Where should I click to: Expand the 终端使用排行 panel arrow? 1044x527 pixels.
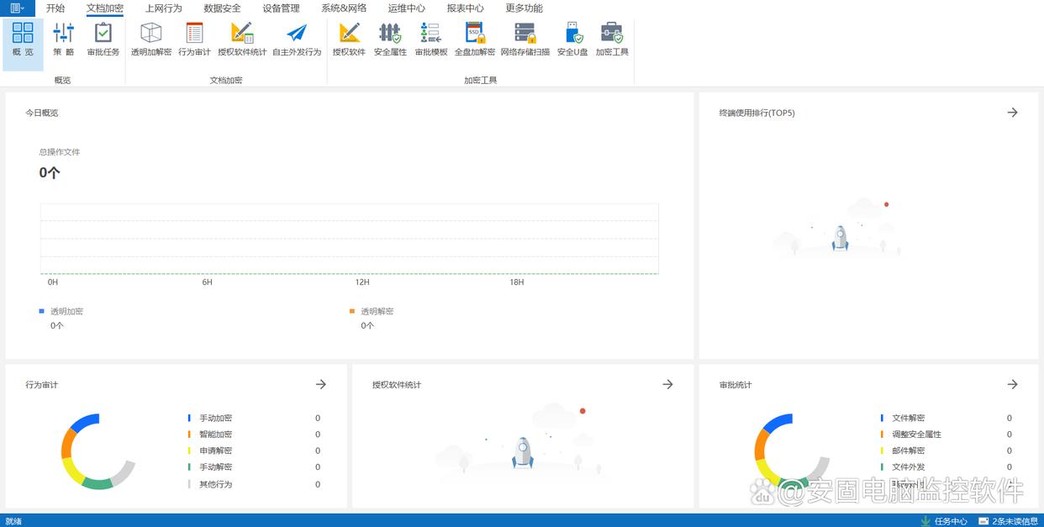[x=1012, y=113]
